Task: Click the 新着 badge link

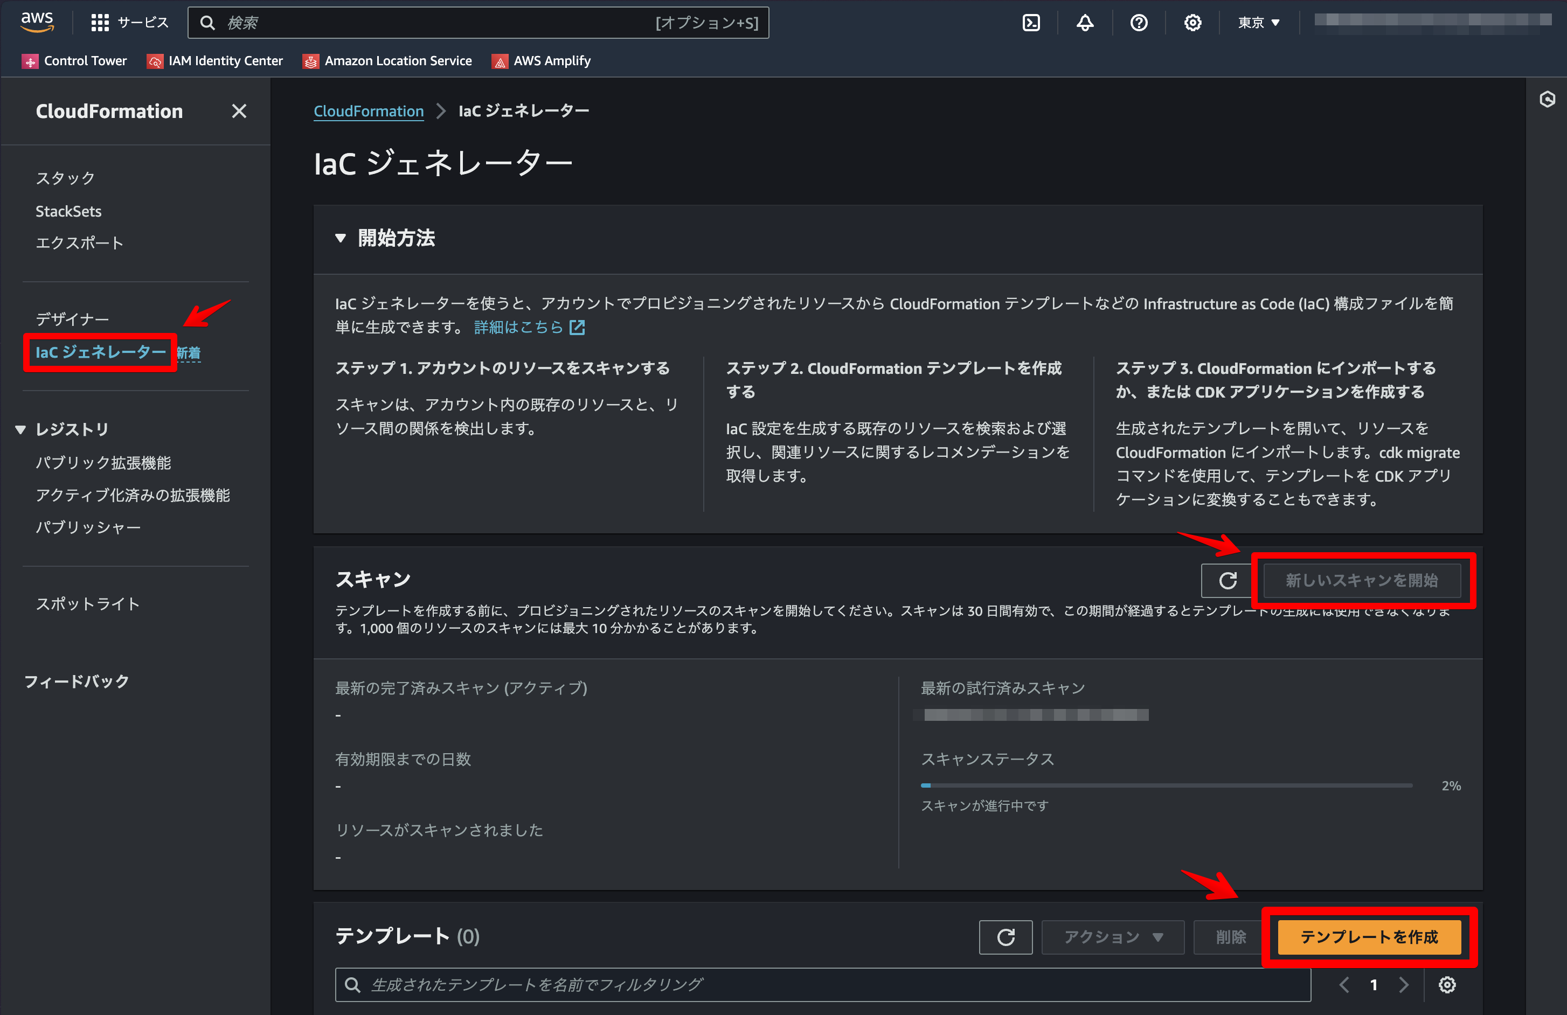Action: pos(189,353)
